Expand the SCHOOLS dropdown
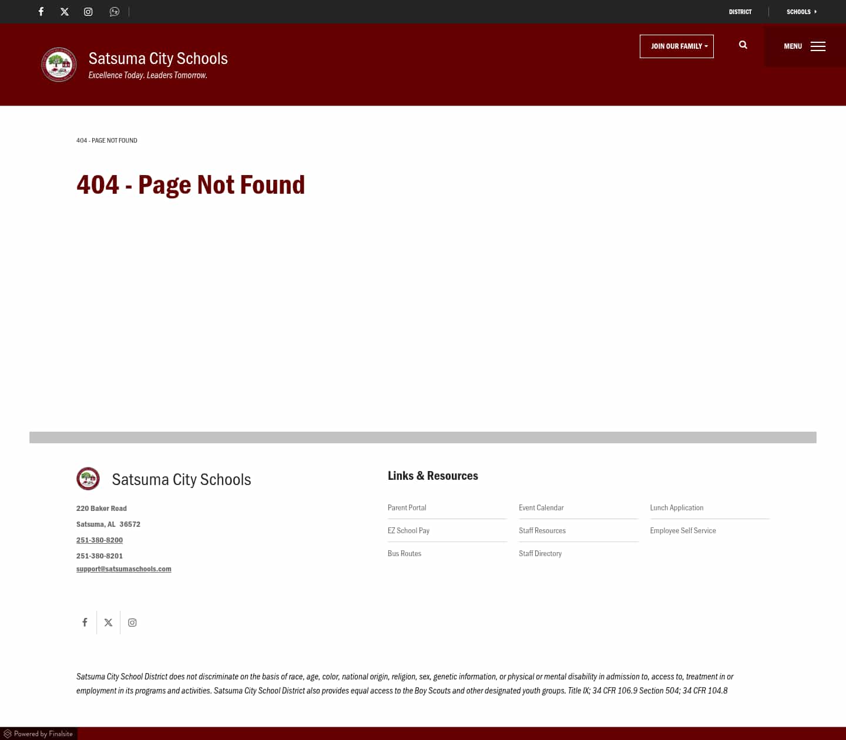The height and width of the screenshot is (740, 846). [801, 12]
